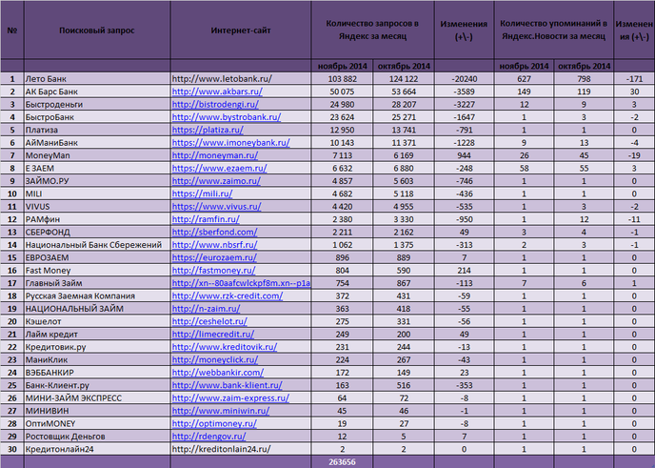Select the change value -20240
Viewport: 655px width, 468px height.
tap(464, 78)
